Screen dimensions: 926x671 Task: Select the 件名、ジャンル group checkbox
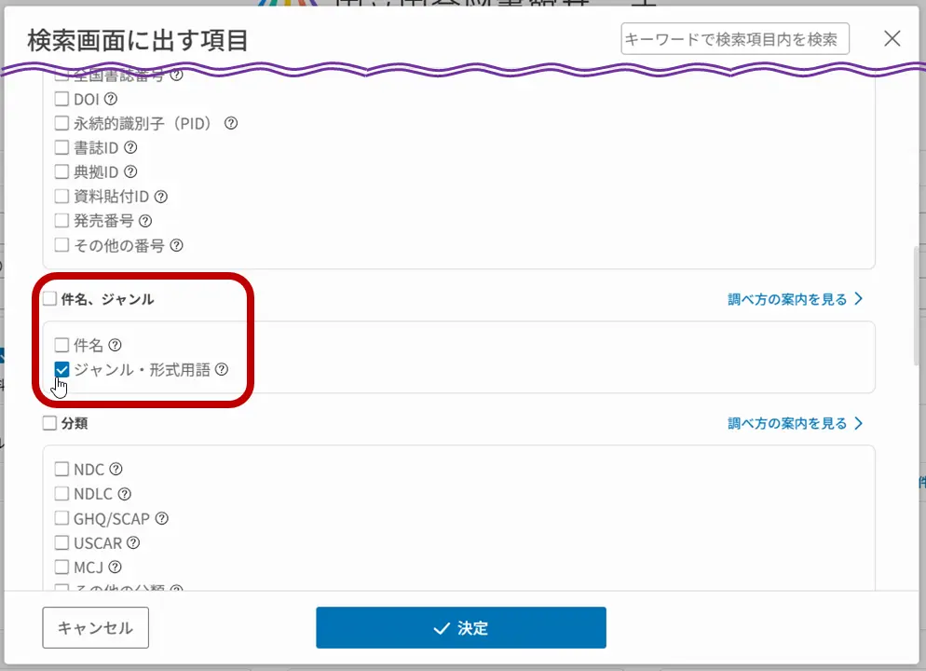click(49, 299)
